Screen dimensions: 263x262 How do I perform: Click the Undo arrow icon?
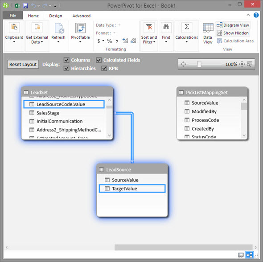33,6
